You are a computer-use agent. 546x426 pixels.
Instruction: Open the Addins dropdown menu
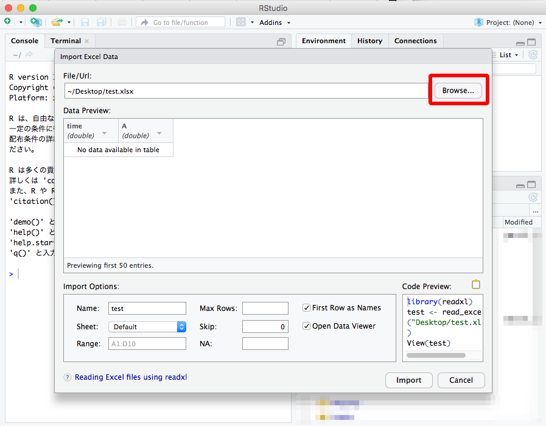pyautogui.click(x=275, y=23)
